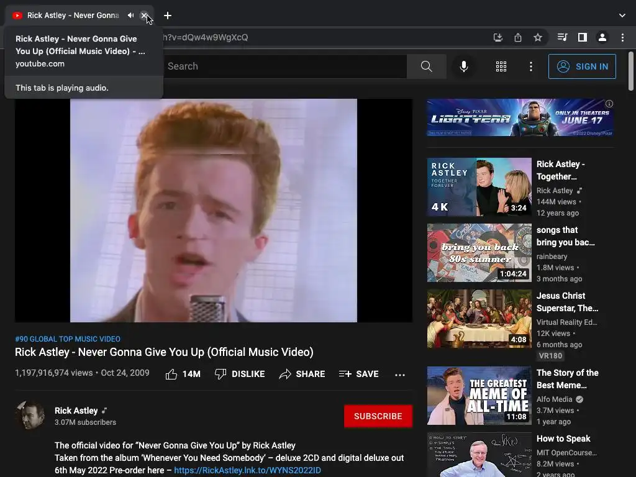Click the share page icon in address bar
This screenshot has height=477, width=636.
pyautogui.click(x=518, y=37)
